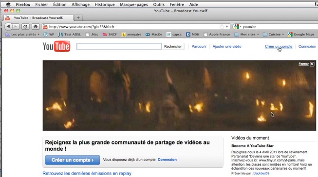Click the blue Créer un compte button
The image size is (318, 177).
tap(73, 160)
